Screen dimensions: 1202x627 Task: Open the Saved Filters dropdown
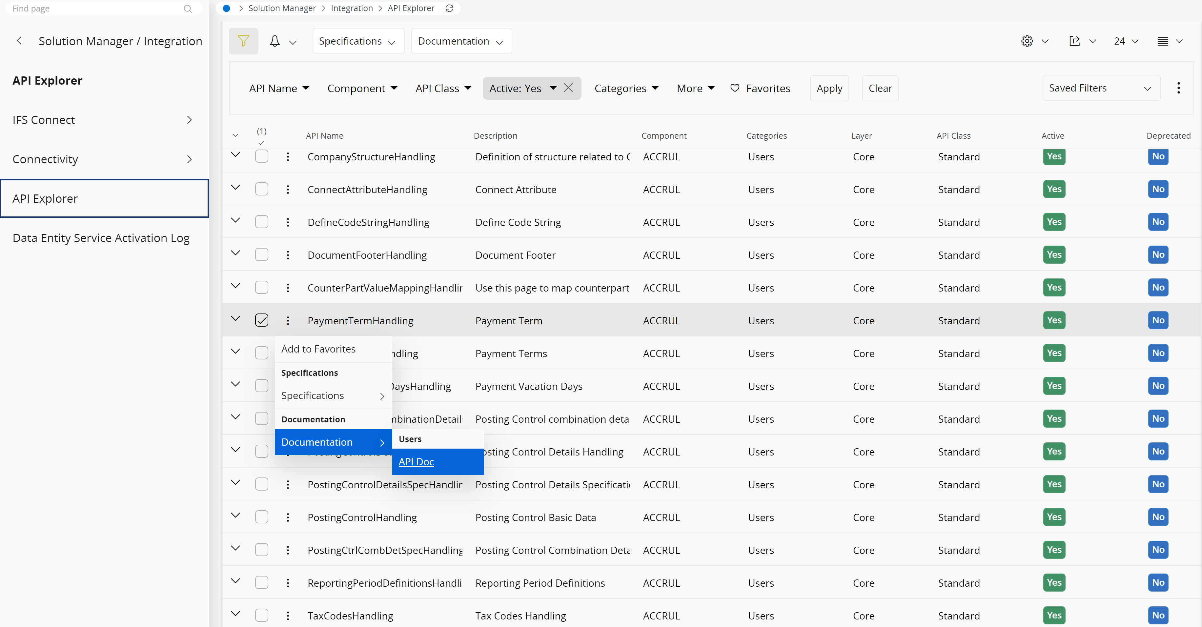point(1101,88)
